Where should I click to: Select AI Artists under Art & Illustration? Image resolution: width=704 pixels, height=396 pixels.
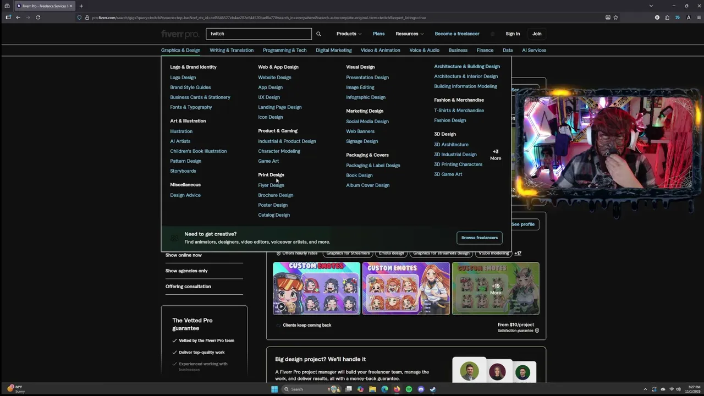pos(180,141)
